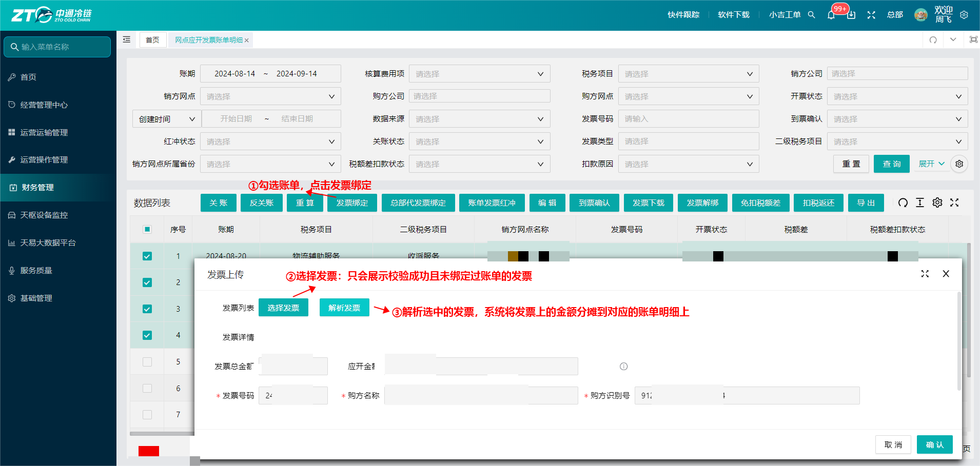The width and height of the screenshot is (980, 466).
Task: Open the settings gear in the top header
Action: click(x=964, y=15)
